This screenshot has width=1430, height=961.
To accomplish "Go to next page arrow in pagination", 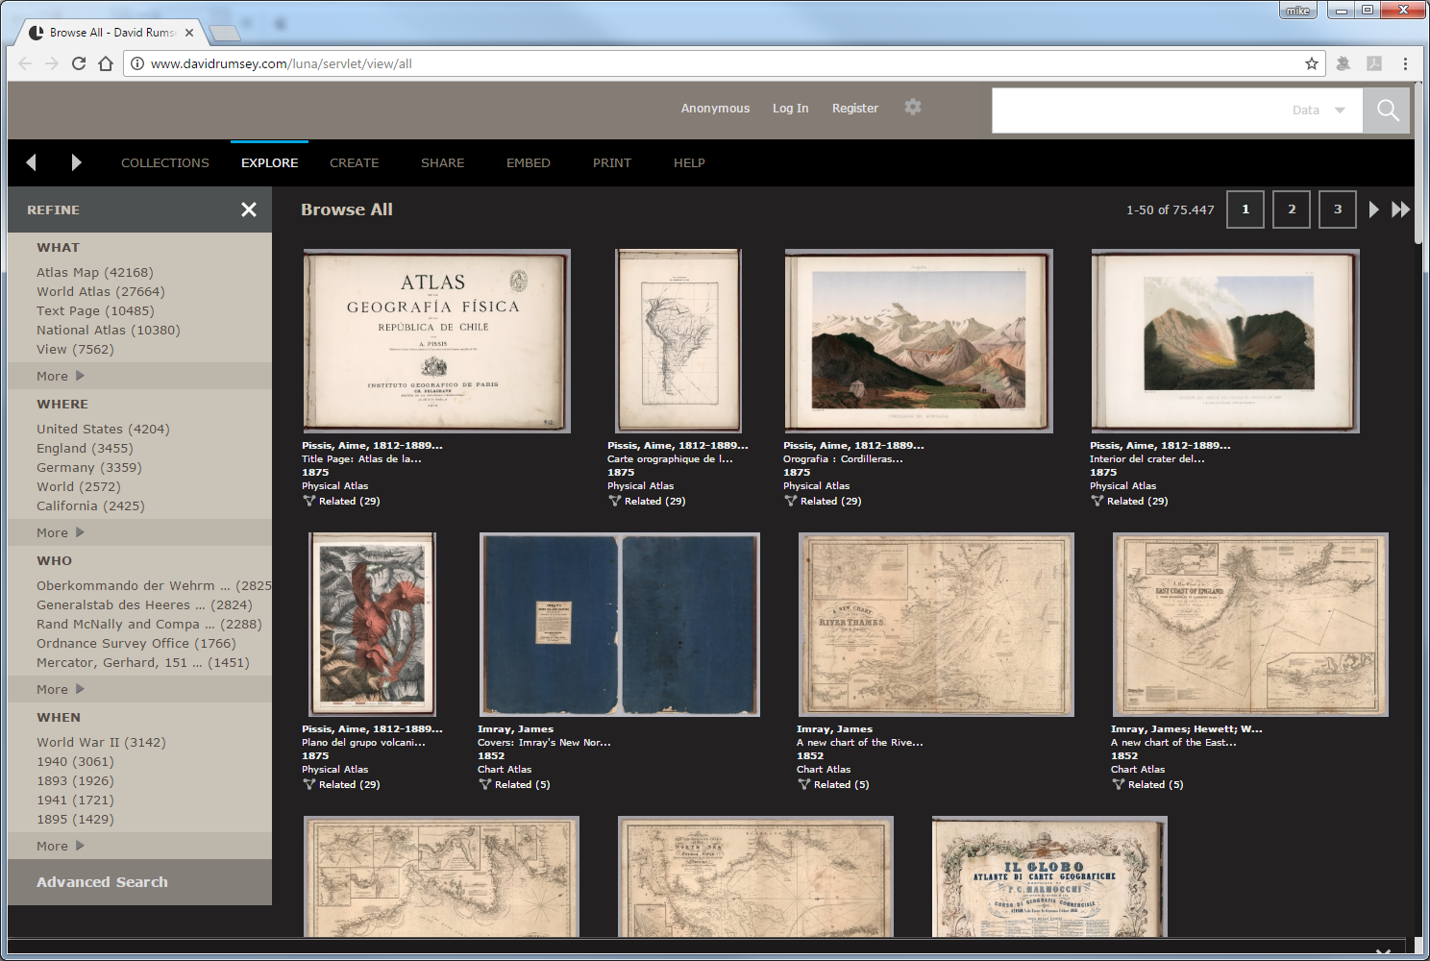I will [x=1373, y=209].
